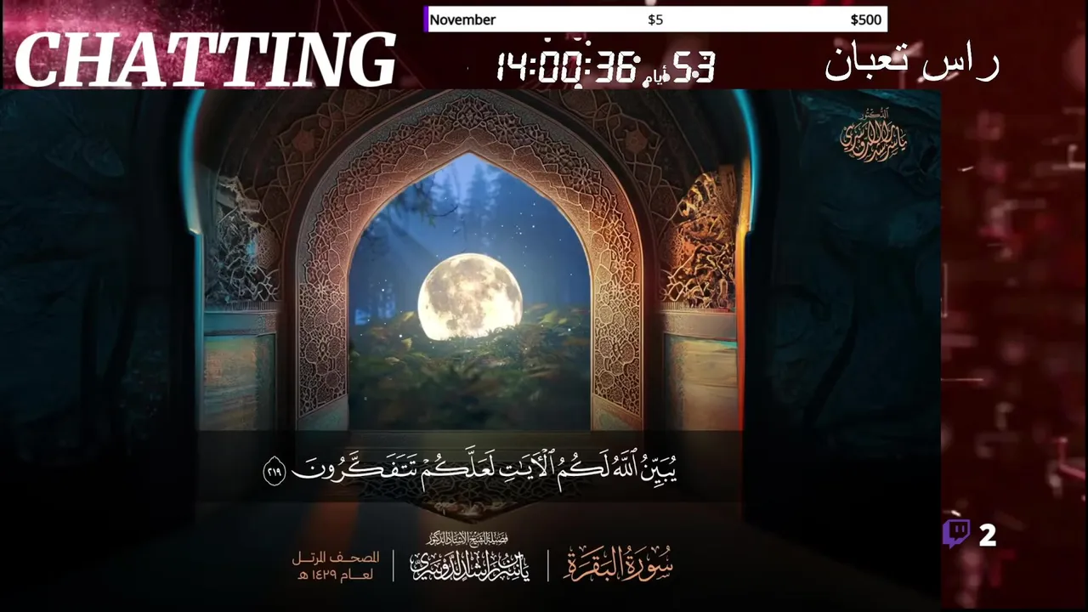Click the 14:00:36 countdown timer
This screenshot has height=612, width=1088.
tap(567, 65)
